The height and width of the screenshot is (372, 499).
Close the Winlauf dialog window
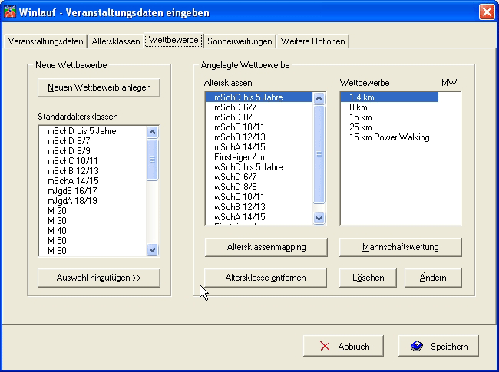tap(486, 12)
